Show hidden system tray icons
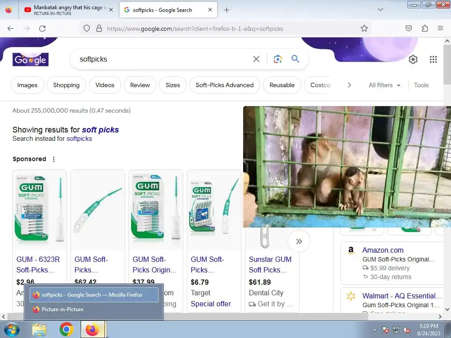 point(374,330)
